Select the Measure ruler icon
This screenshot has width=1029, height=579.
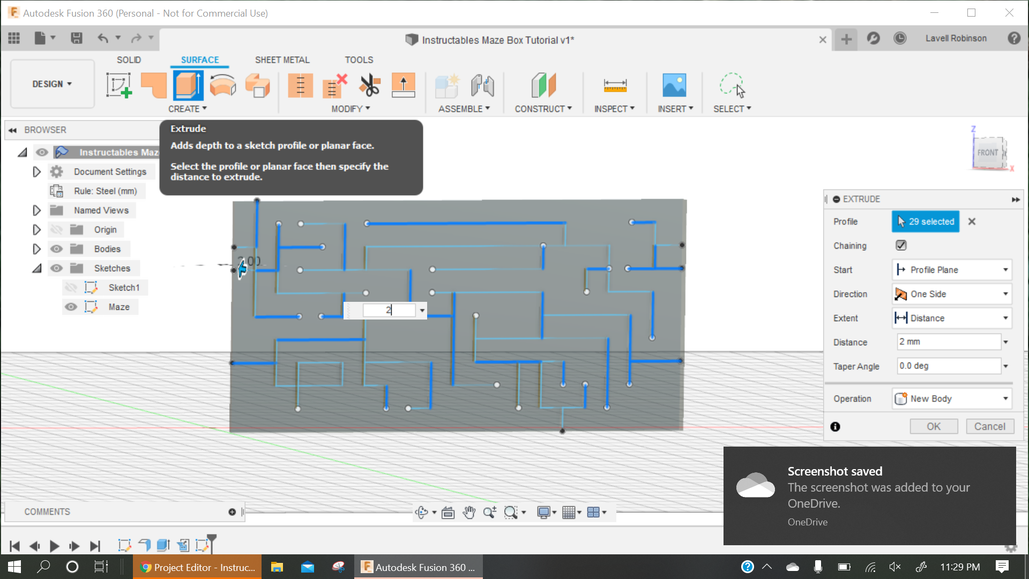(x=615, y=85)
